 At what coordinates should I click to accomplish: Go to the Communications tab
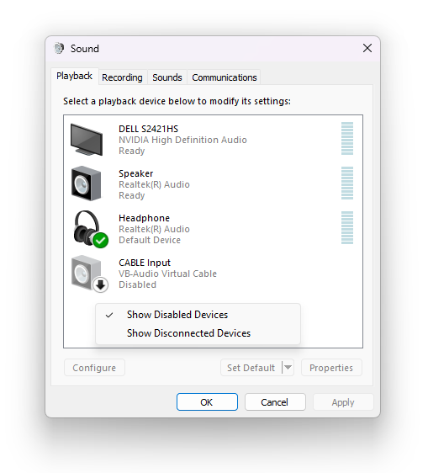pos(225,77)
